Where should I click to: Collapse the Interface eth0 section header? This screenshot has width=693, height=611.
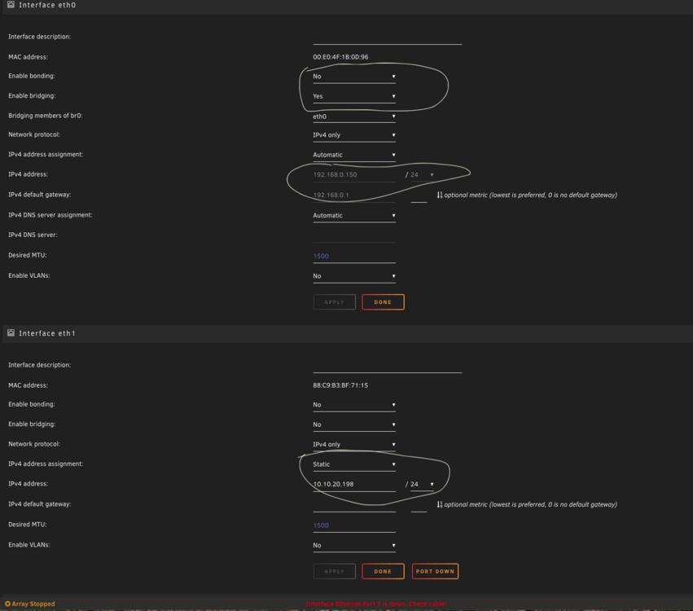coord(348,7)
